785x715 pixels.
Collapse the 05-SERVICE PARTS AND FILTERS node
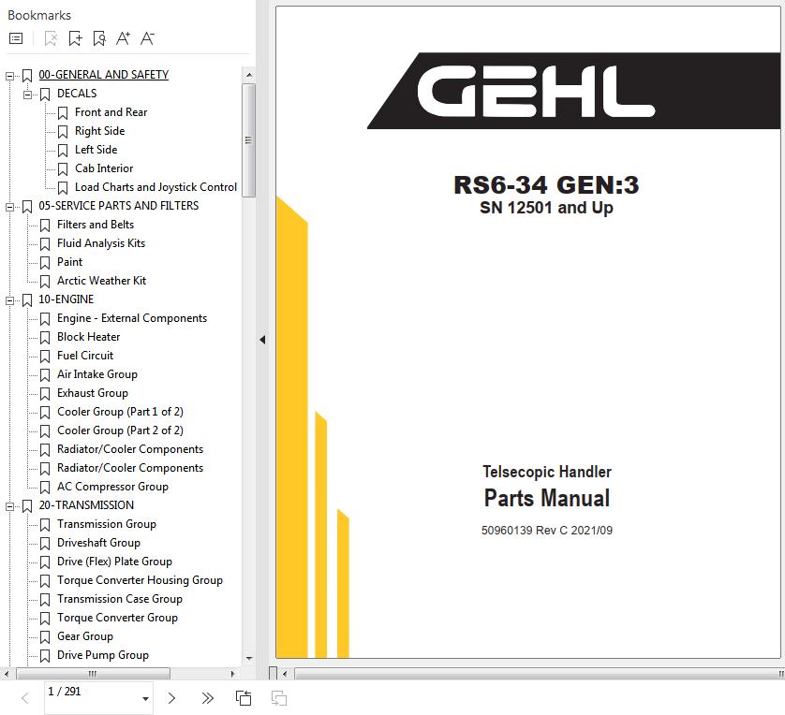coord(9,207)
